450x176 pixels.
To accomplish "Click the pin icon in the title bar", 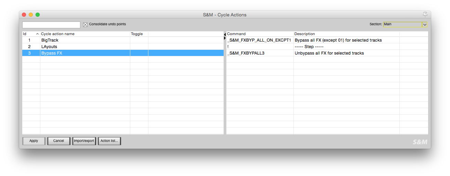I will pyautogui.click(x=425, y=14).
